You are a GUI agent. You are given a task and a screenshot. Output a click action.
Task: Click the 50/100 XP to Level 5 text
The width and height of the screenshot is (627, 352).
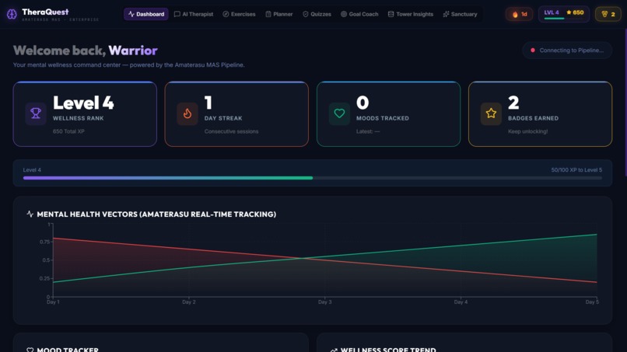pos(576,170)
